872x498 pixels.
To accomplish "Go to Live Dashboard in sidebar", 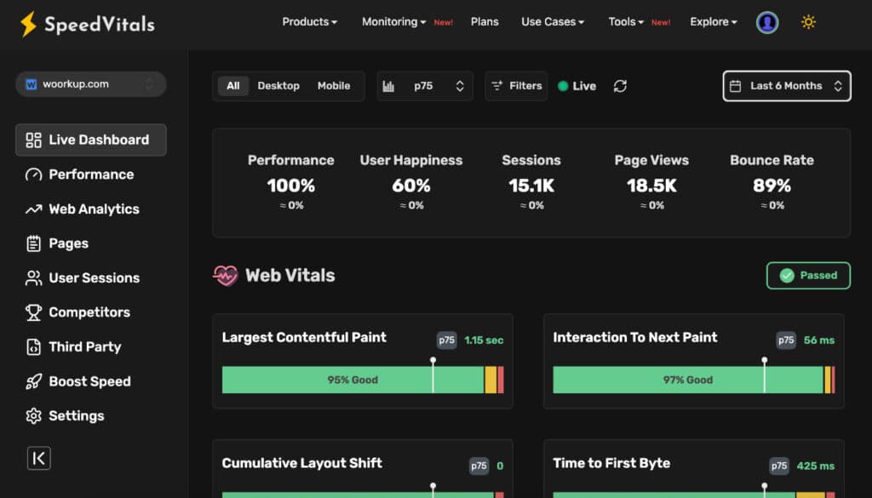I will click(x=90, y=140).
